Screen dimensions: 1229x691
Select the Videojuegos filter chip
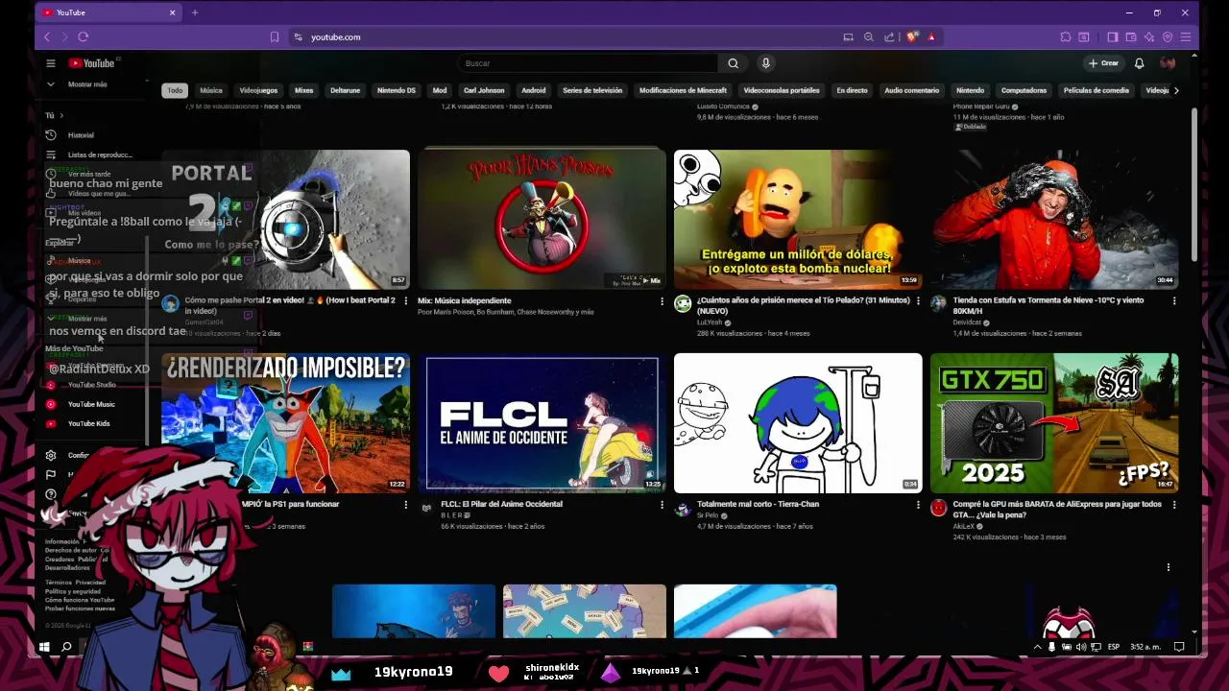[258, 90]
